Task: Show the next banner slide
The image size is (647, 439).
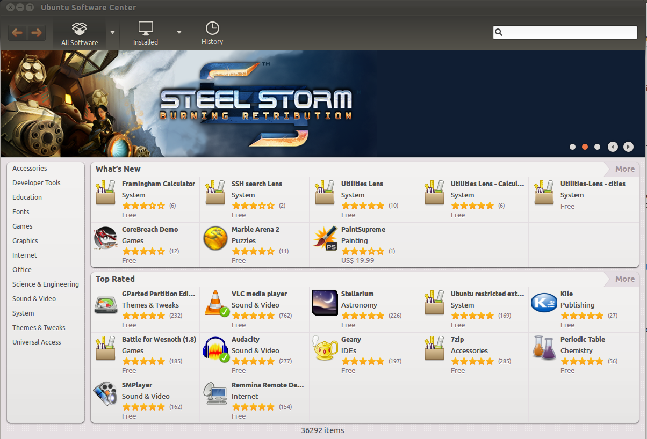Action: point(628,147)
